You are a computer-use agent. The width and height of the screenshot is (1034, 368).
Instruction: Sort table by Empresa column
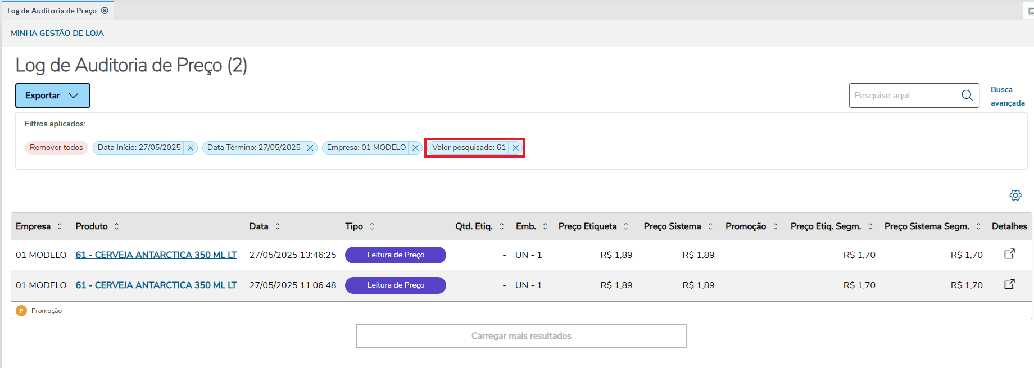(x=60, y=226)
